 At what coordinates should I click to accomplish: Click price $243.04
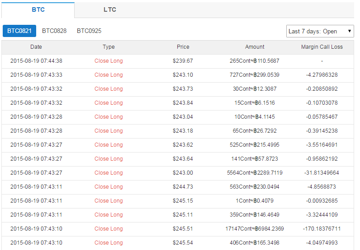point(183,117)
